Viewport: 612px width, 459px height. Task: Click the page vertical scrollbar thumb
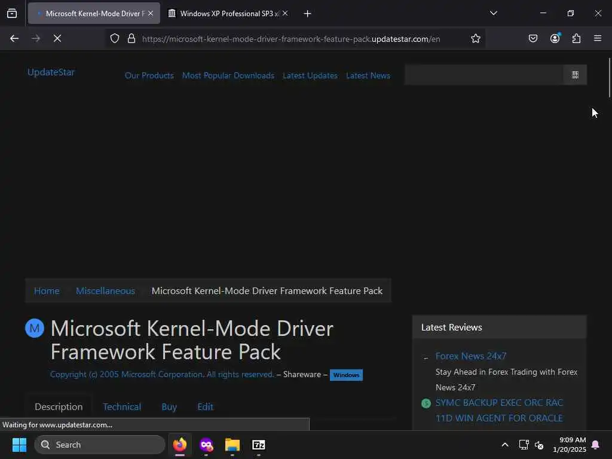click(x=609, y=77)
